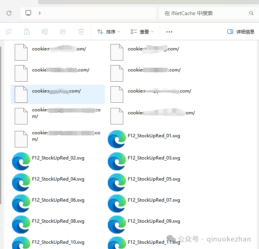This screenshot has height=249, width=259.
Task: Click the file name F12_StockUpRed_05.svg
Action: point(154,179)
